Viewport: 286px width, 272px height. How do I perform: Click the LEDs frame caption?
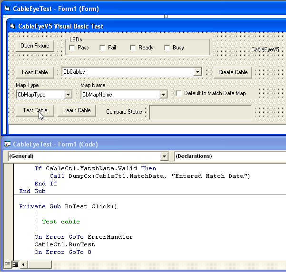coord(76,39)
